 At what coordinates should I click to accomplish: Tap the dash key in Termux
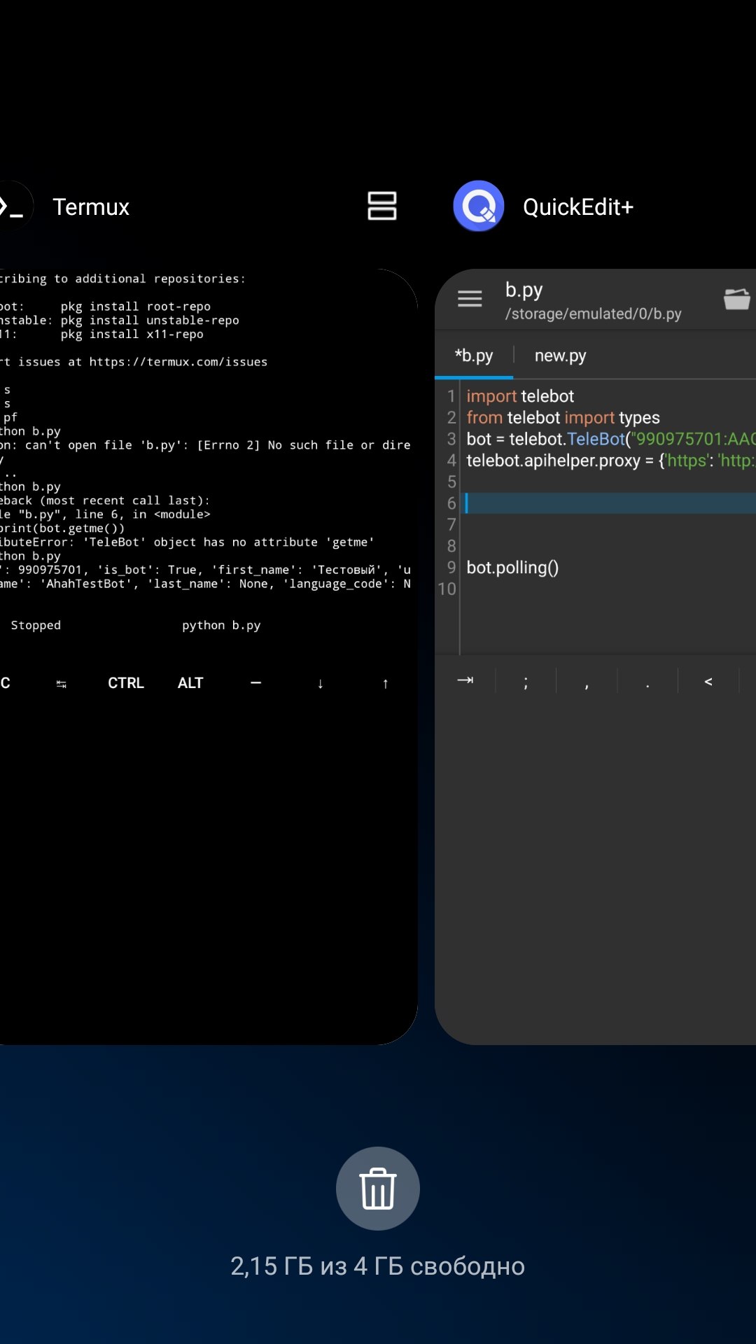255,683
